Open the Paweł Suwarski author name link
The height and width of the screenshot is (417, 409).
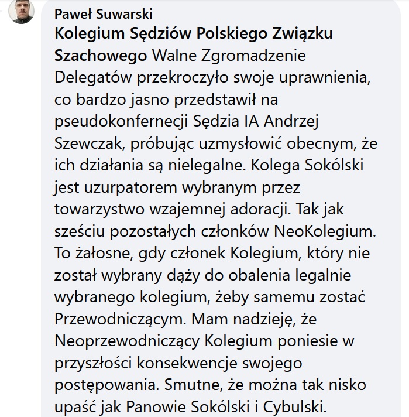click(104, 14)
